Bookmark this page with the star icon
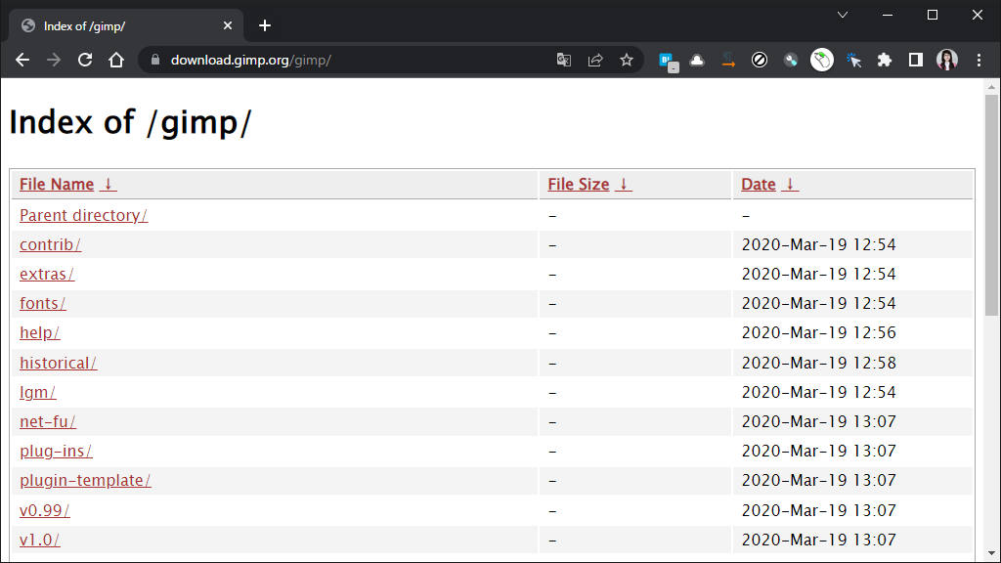 tap(627, 60)
